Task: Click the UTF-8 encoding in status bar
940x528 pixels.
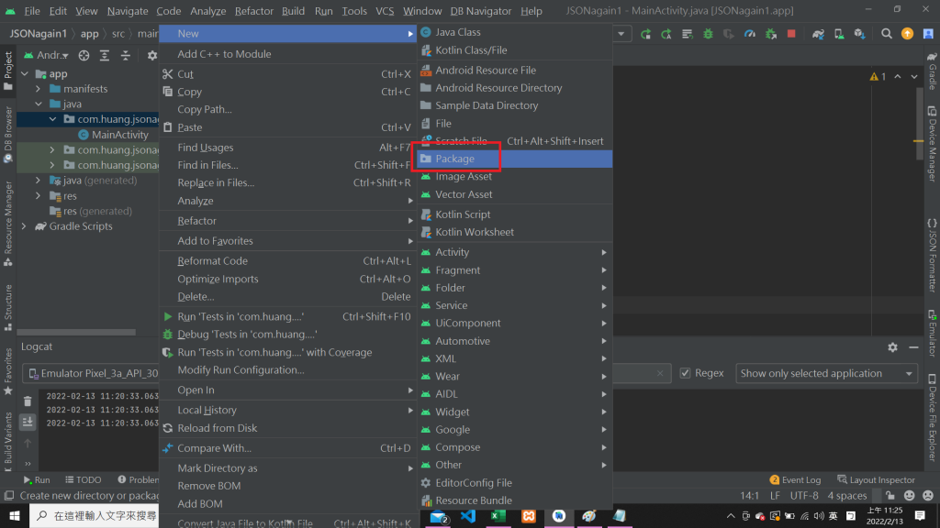Action: [x=804, y=496]
